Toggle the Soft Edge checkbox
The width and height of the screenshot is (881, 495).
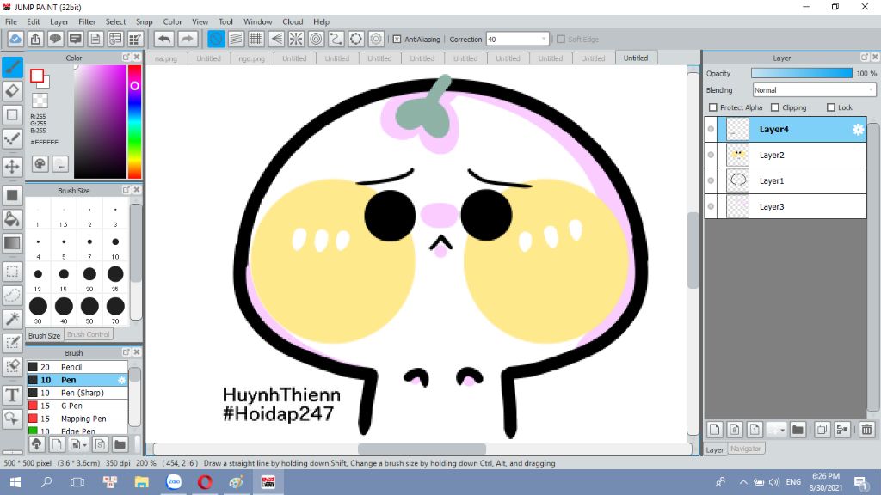pos(561,40)
